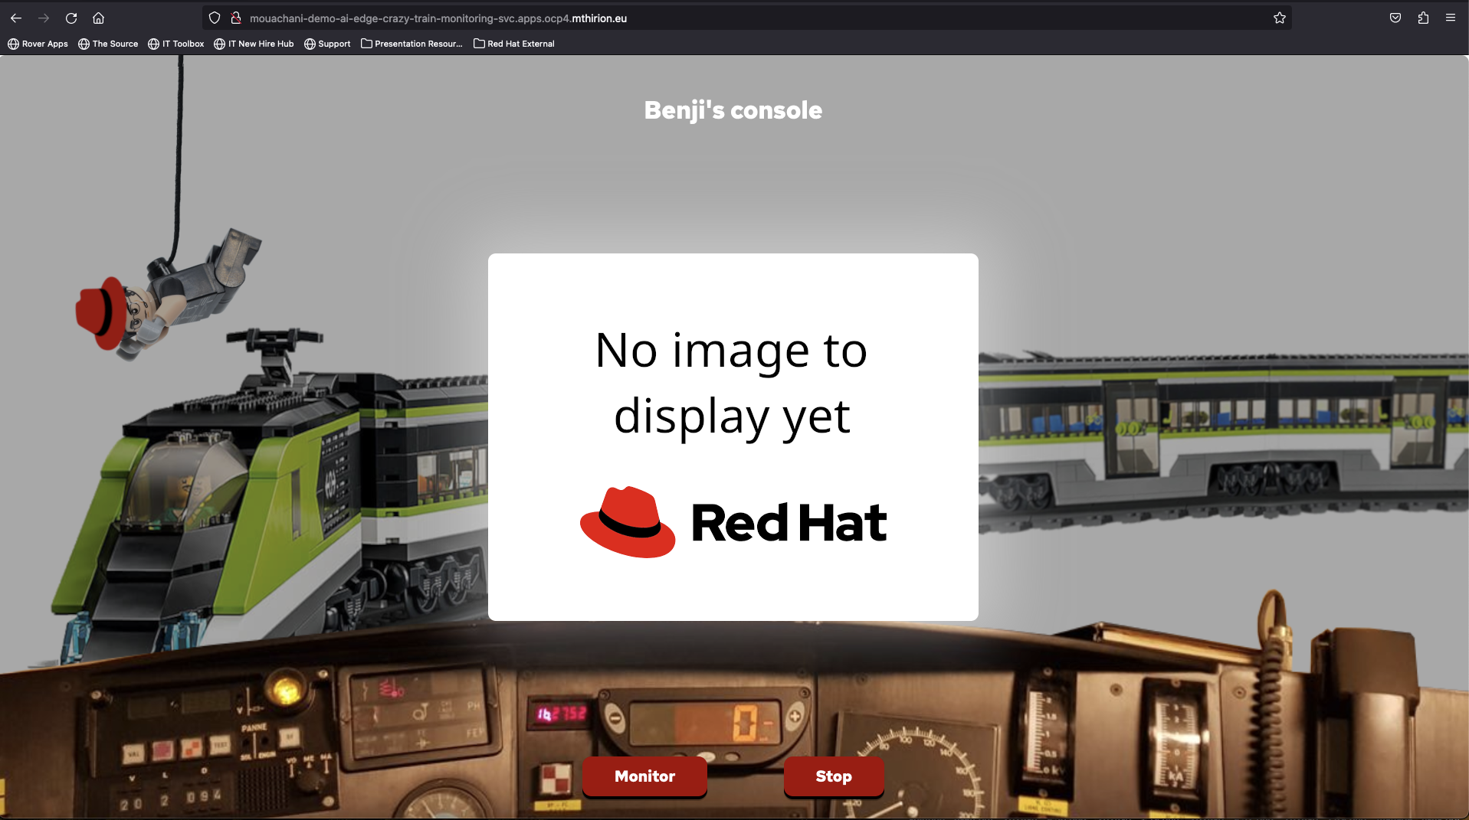
Task: Open the hamburger application menu
Action: click(x=1450, y=18)
